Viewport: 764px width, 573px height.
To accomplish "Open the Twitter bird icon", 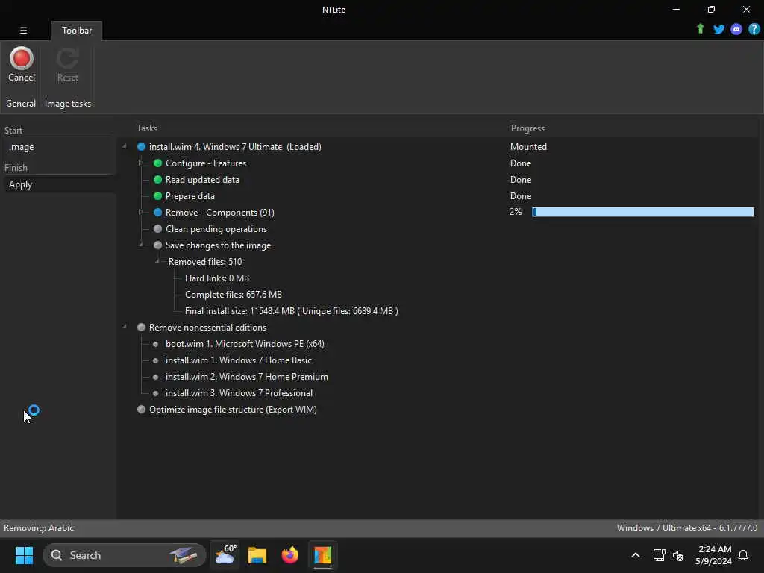I will 718,29.
